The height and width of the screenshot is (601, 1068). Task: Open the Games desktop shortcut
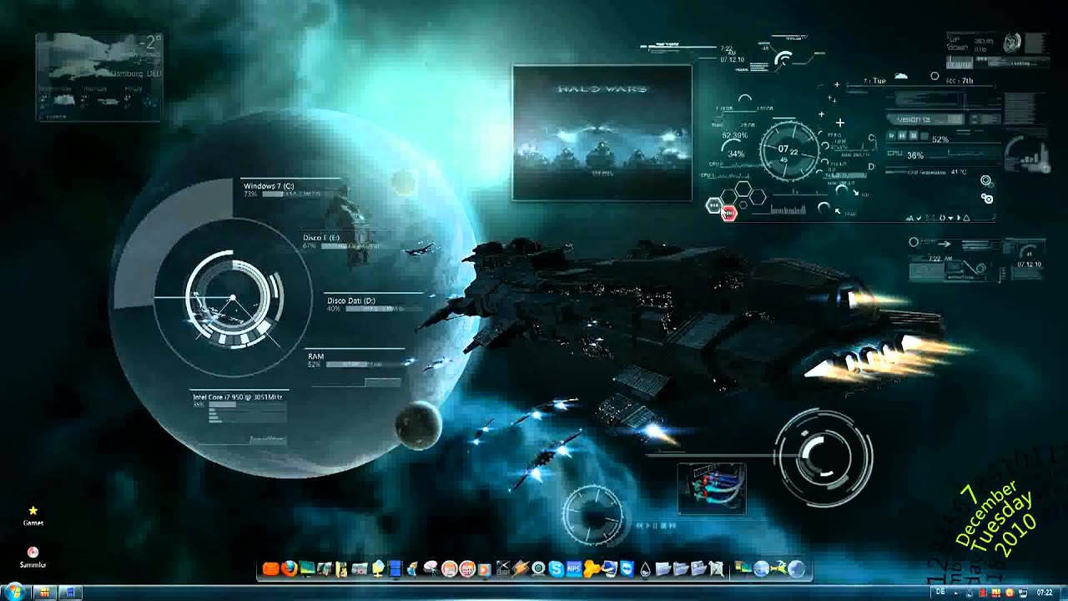[x=33, y=515]
